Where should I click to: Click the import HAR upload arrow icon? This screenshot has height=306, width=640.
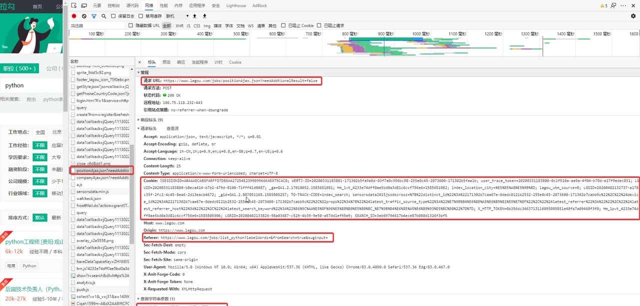(x=194, y=16)
